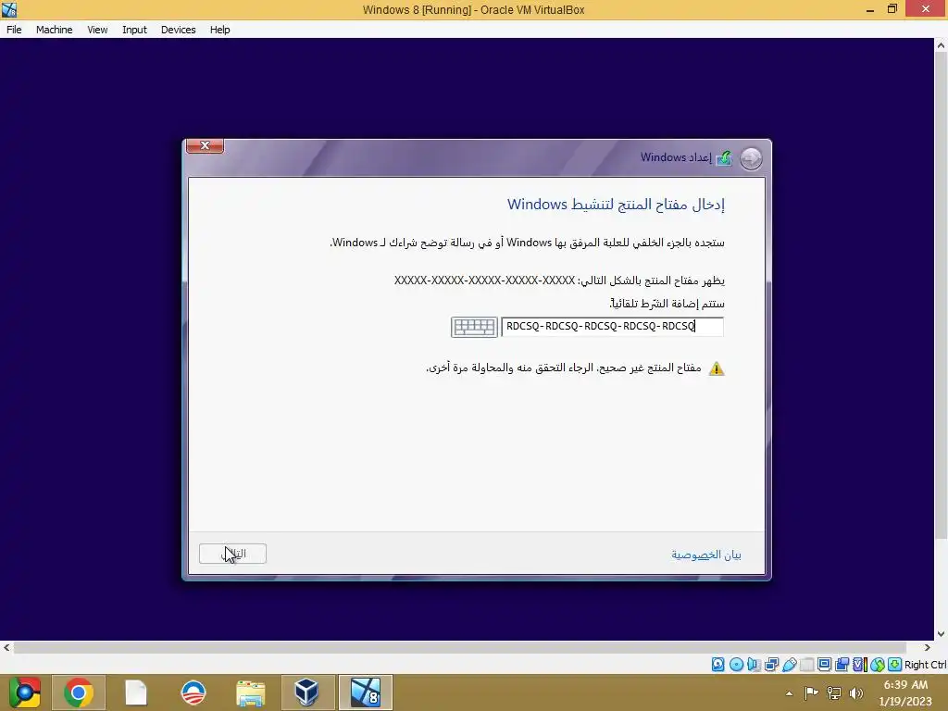
Task: Open the Input menu
Action: [134, 30]
